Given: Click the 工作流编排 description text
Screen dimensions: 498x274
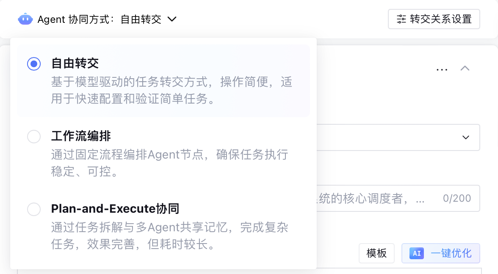Looking at the screenshot, I should click(x=169, y=163).
